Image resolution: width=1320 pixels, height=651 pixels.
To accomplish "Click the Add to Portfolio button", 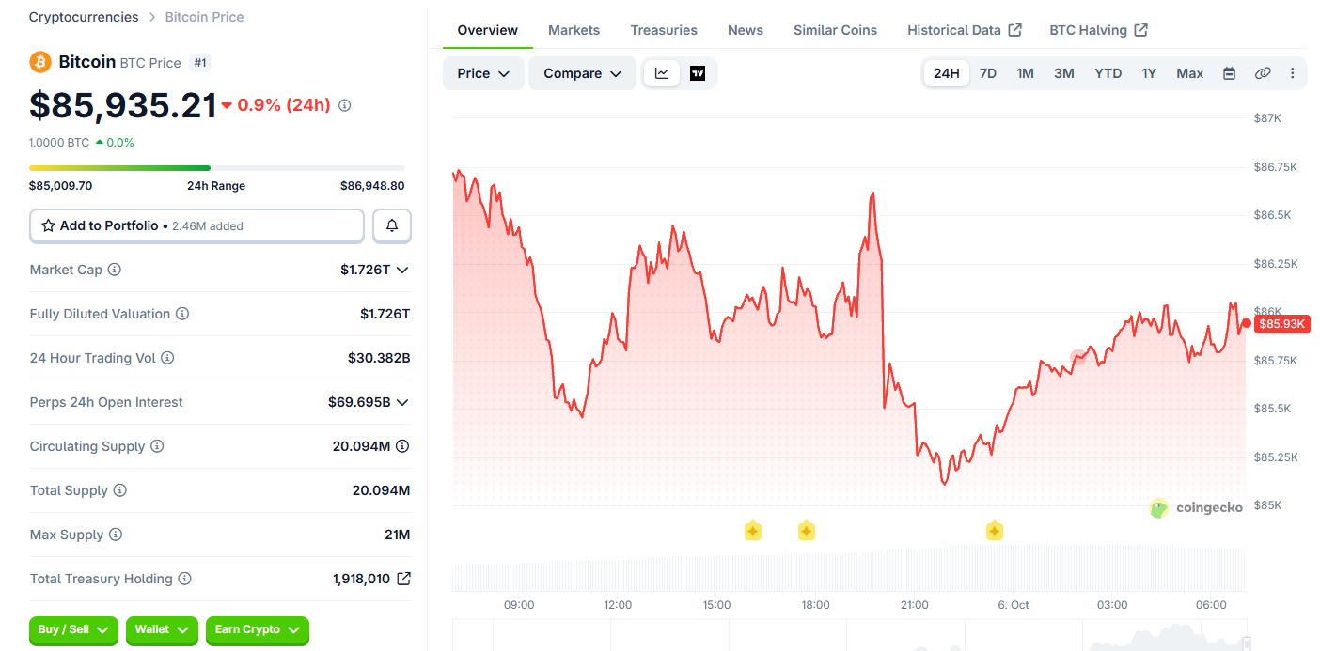I will pos(196,225).
